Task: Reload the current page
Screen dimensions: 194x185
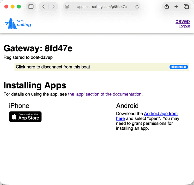Action: point(137,7)
